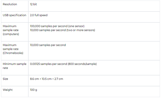Click 10,000 samples per second (two or more sensors)
The width and height of the screenshot is (161, 98).
click(63, 30)
